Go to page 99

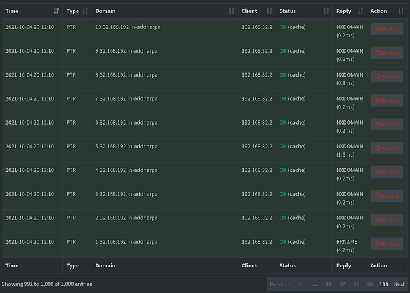click(x=370, y=285)
